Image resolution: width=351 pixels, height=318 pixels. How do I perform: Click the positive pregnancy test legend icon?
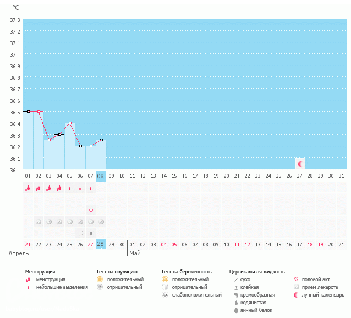click(164, 279)
